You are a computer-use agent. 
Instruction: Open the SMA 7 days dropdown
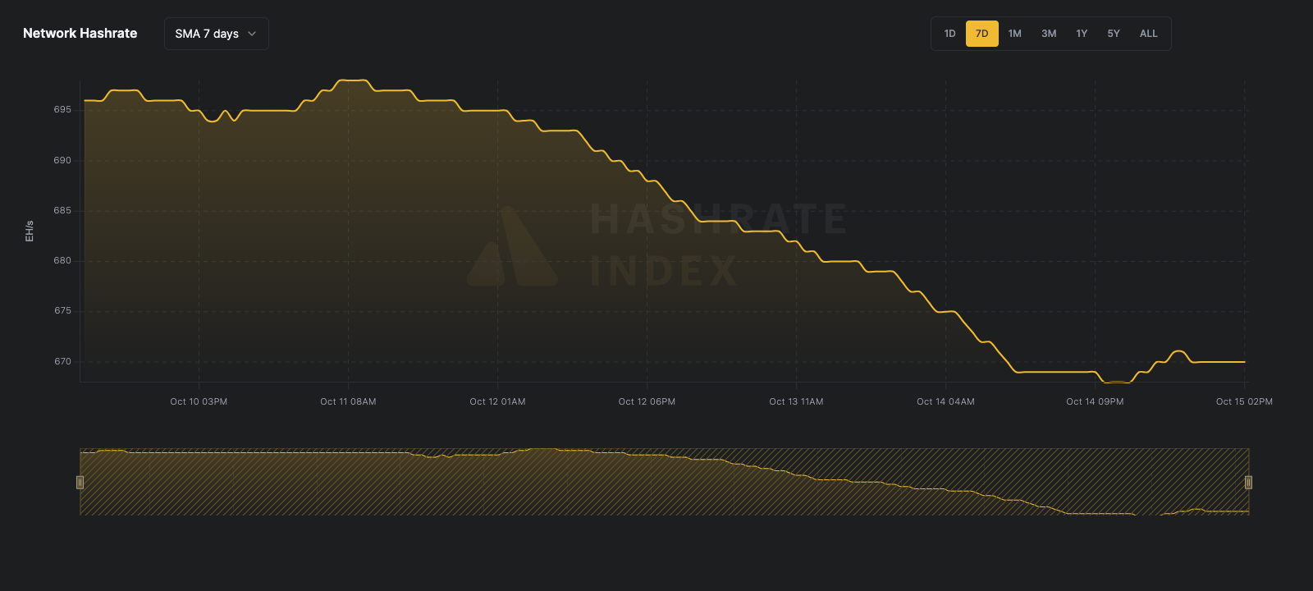tap(217, 34)
